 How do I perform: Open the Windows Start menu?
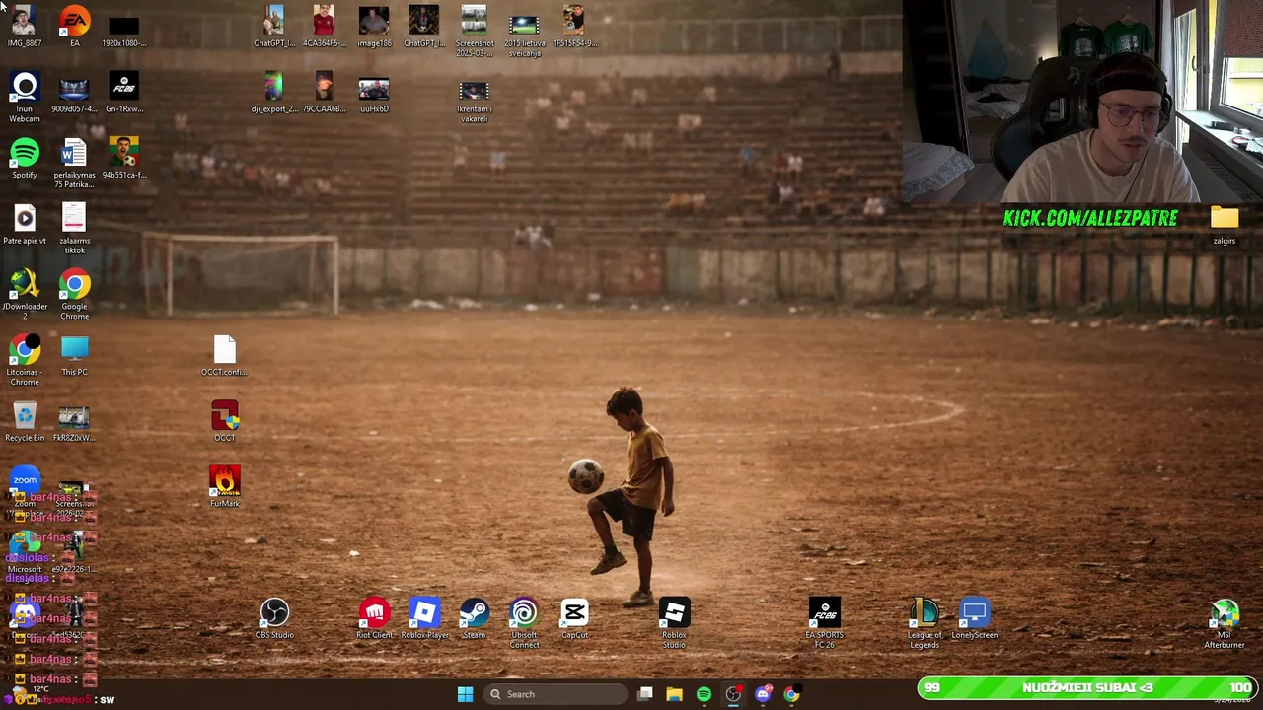(465, 694)
